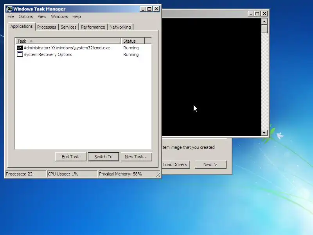Click Task Manager's resize grip corner
The width and height of the screenshot is (313, 235).
tap(158, 175)
